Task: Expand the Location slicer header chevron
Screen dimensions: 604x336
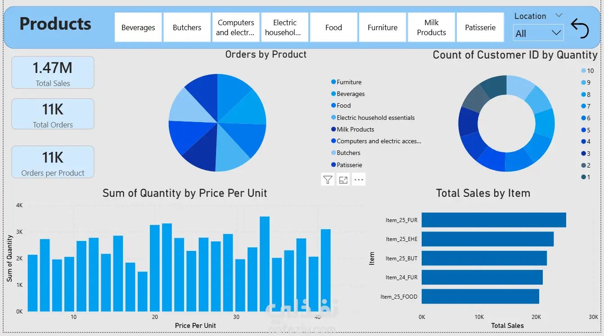Action: pos(559,15)
